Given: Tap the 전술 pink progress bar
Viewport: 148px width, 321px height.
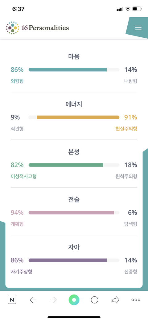Looking at the screenshot, I should click(74, 213).
